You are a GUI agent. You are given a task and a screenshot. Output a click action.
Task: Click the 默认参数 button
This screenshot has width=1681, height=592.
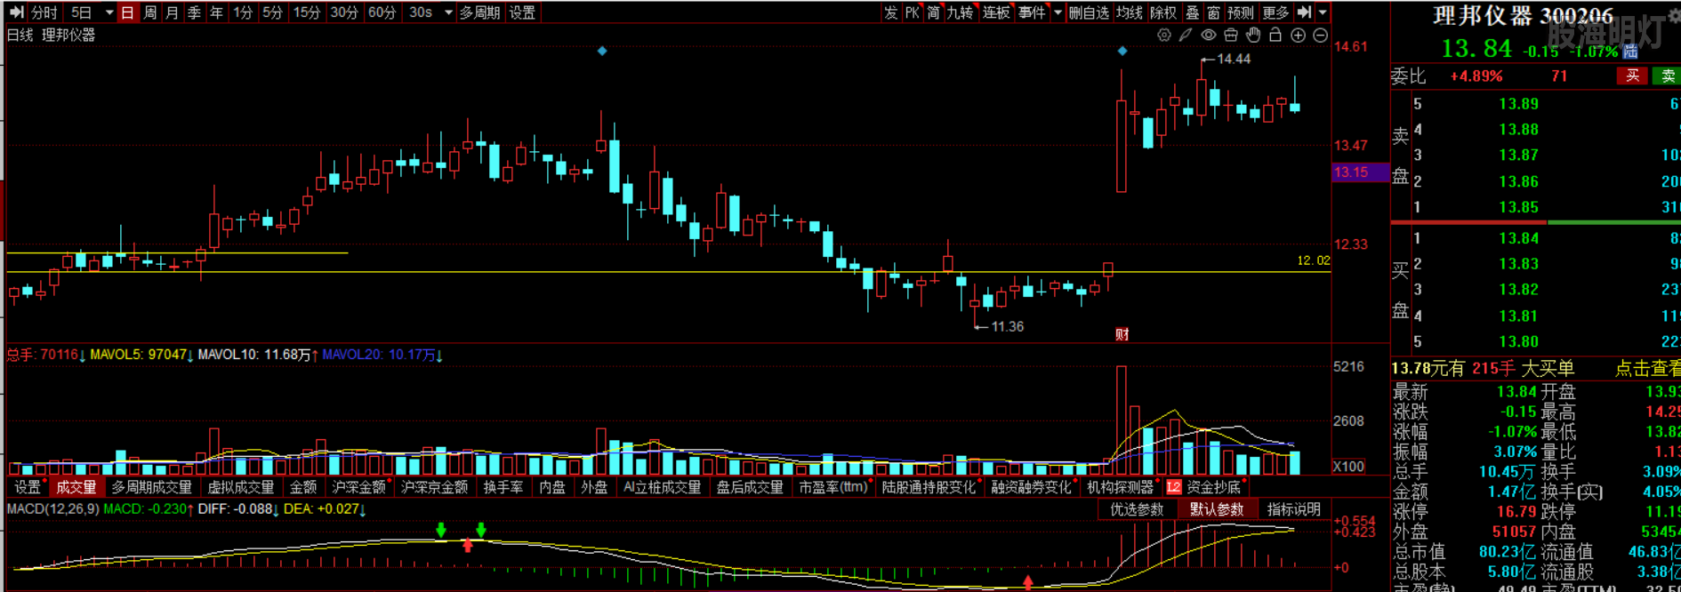(1216, 509)
